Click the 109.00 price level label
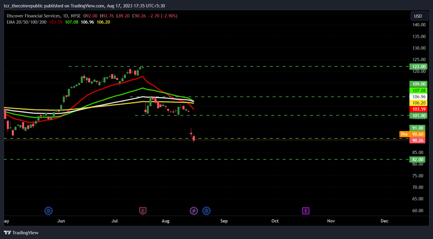This screenshot has height=239, width=433. [419, 84]
